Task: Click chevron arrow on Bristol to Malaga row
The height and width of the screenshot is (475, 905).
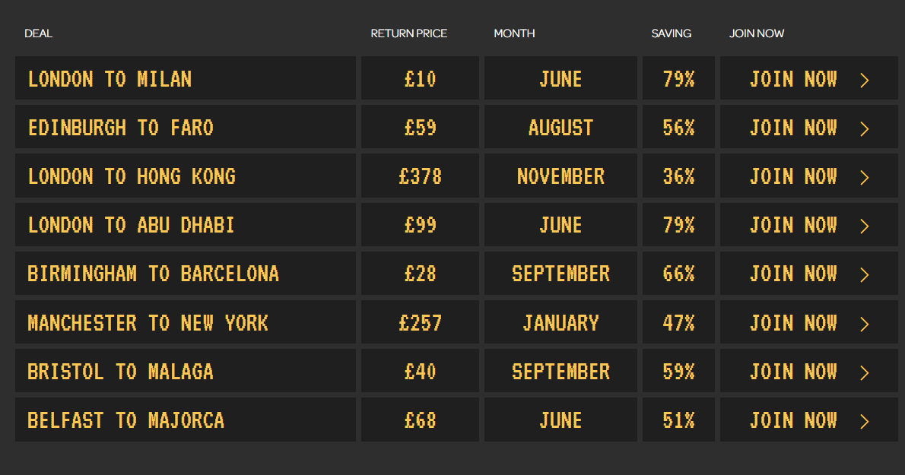Action: point(864,372)
